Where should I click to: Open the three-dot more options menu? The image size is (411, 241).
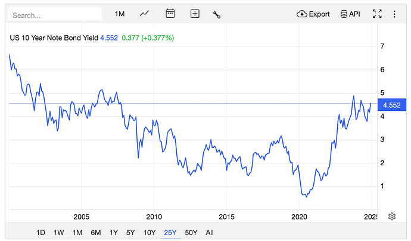395,14
